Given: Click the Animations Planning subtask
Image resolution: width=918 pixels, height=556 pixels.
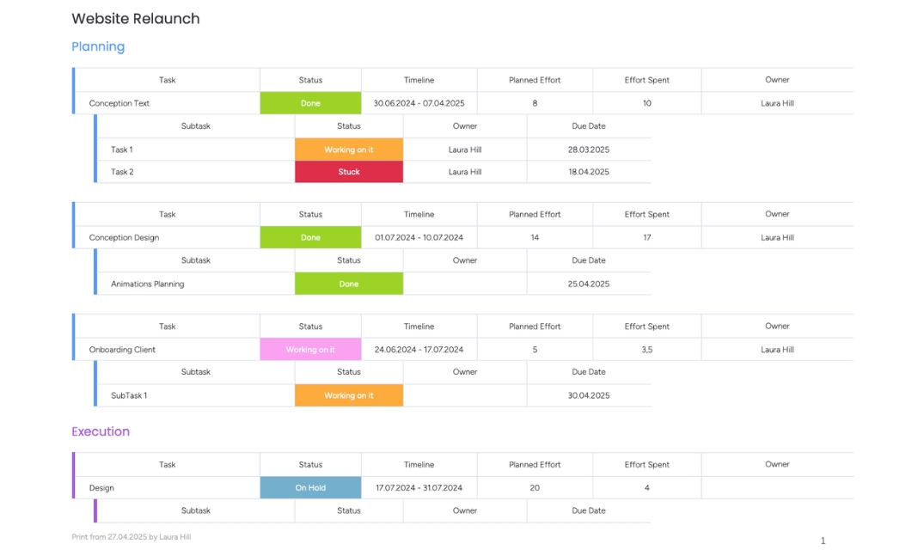Looking at the screenshot, I should [148, 284].
